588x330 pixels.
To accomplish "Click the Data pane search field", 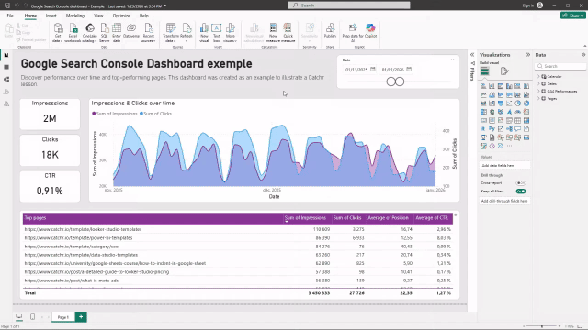I will coord(560,66).
